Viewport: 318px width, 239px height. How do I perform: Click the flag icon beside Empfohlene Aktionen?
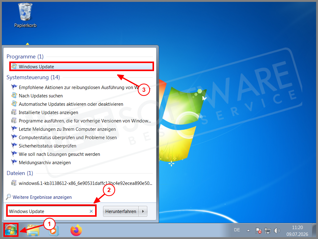14,87
